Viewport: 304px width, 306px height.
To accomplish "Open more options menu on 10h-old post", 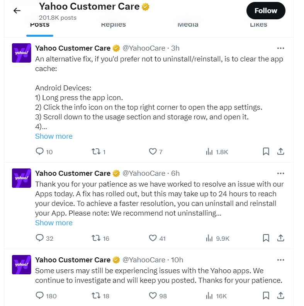I will pyautogui.click(x=281, y=260).
